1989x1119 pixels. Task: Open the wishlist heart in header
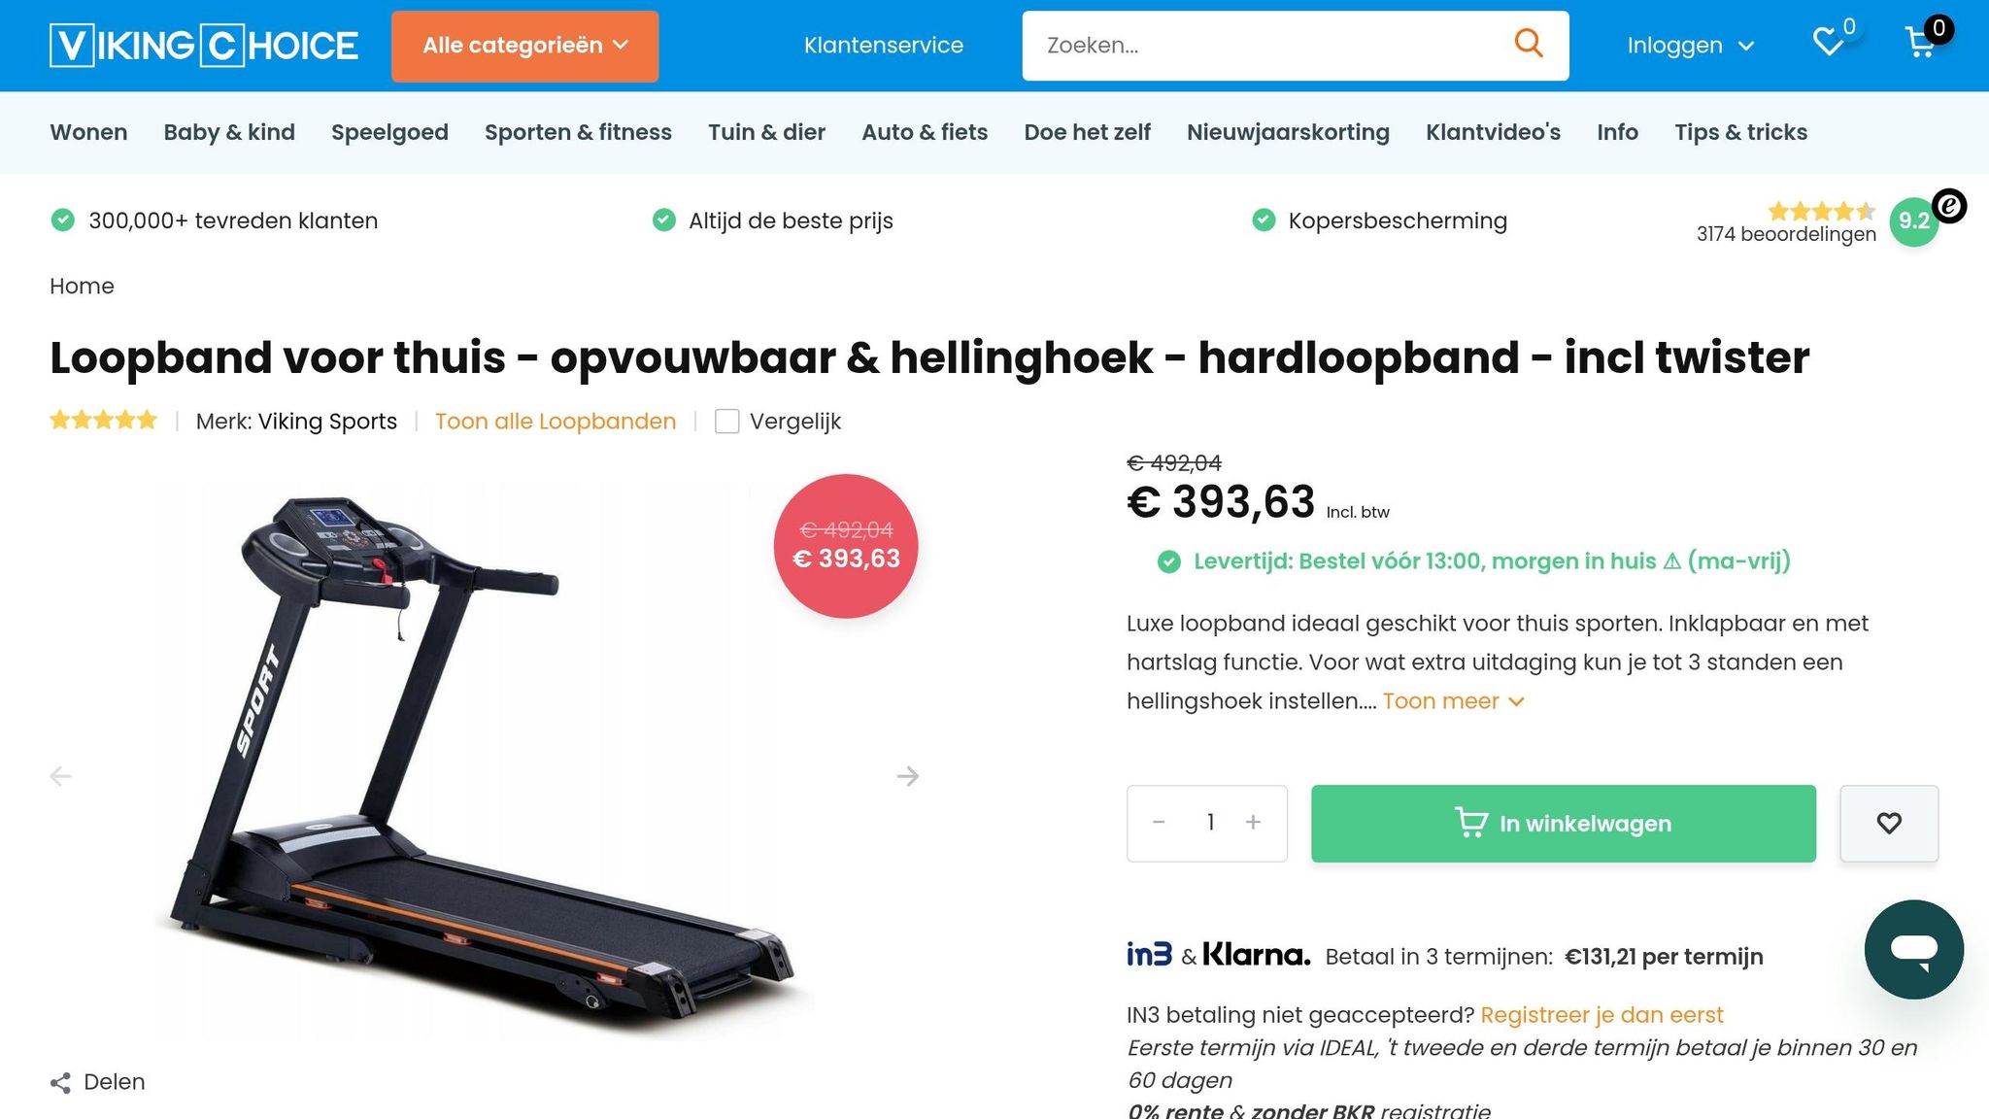[x=1829, y=43]
